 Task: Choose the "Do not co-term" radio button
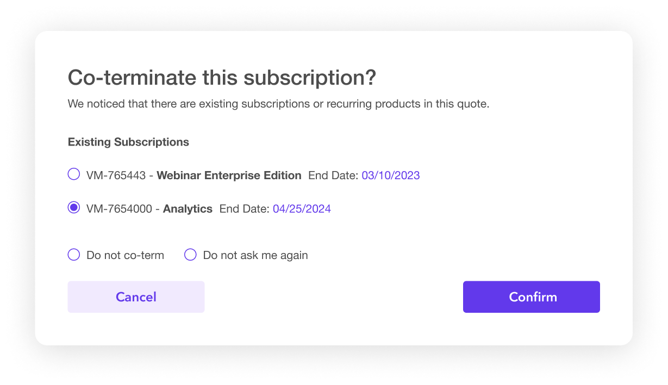[x=73, y=255]
